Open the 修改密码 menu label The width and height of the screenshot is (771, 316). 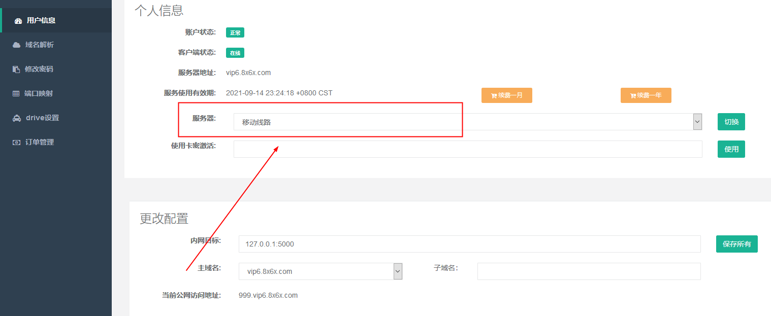tap(39, 69)
